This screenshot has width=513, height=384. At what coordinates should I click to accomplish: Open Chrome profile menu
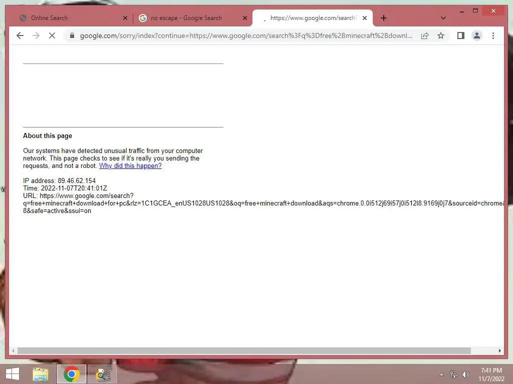tap(477, 35)
